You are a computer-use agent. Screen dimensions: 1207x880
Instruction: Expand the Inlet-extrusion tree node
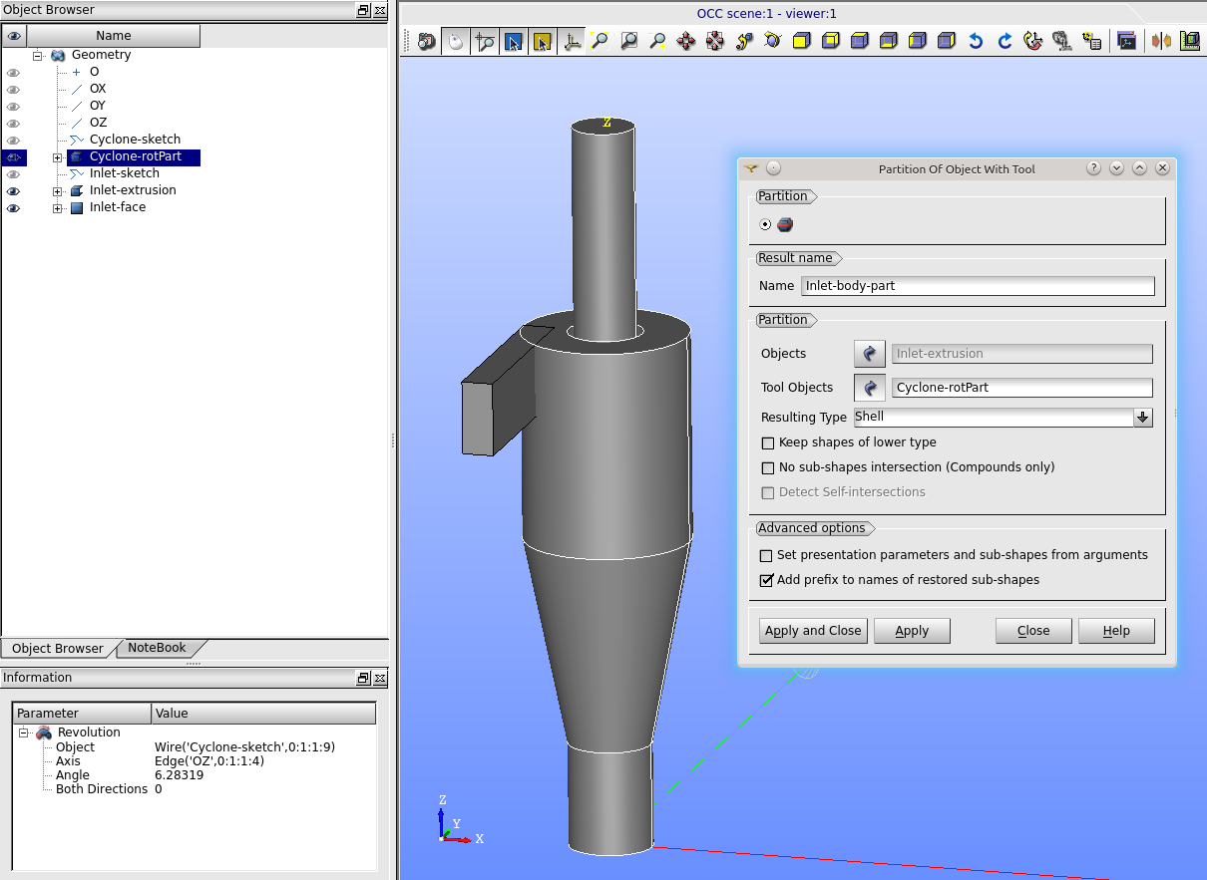[x=58, y=191]
